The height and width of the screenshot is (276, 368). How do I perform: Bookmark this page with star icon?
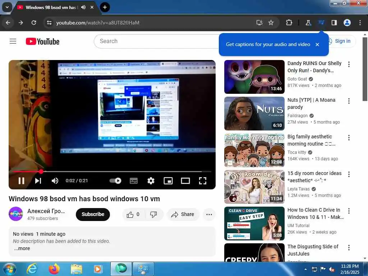tap(271, 23)
